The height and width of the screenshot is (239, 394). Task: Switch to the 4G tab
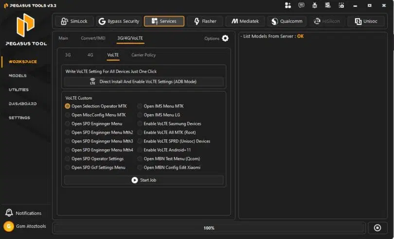click(x=90, y=55)
